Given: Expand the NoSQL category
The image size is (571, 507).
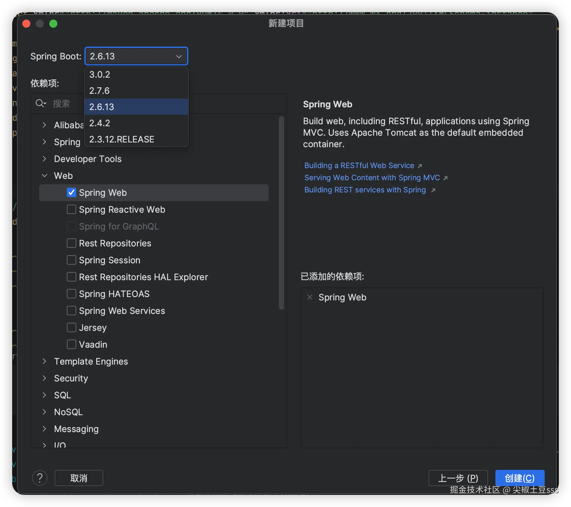Looking at the screenshot, I should 44,412.
